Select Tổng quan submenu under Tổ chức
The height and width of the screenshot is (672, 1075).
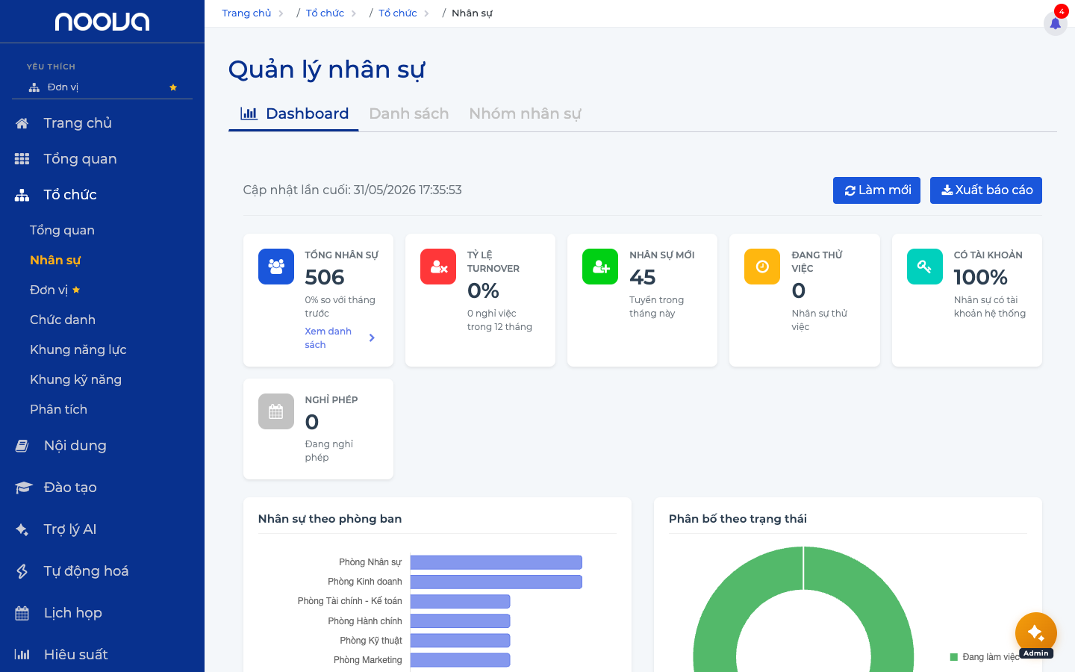(62, 230)
